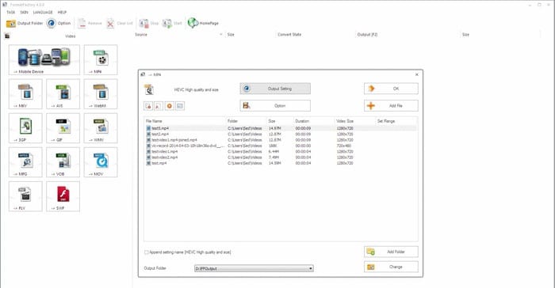Click the Add Folder button
Image resolution: width=555 pixels, height=288 pixels.
point(391,252)
